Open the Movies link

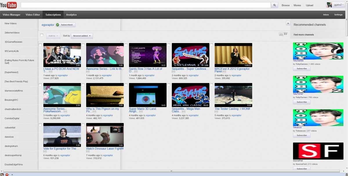coord(297,5)
